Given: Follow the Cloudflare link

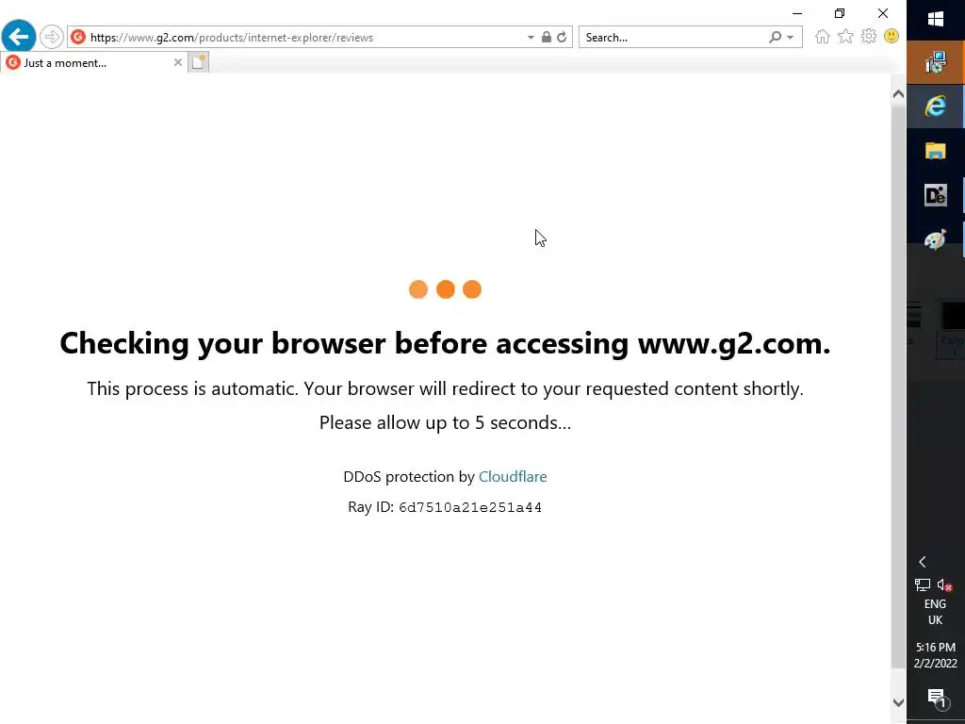Looking at the screenshot, I should point(513,476).
